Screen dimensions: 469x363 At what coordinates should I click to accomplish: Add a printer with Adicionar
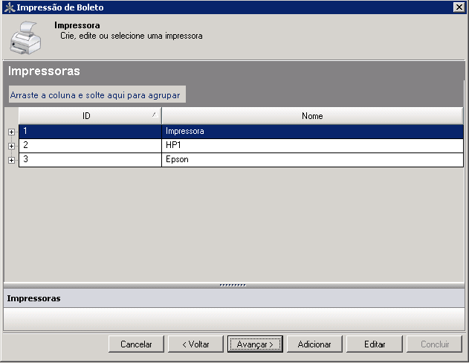coord(314,344)
